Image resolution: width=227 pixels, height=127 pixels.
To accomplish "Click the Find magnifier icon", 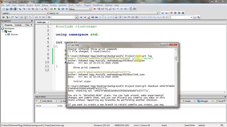I will tap(42, 9).
